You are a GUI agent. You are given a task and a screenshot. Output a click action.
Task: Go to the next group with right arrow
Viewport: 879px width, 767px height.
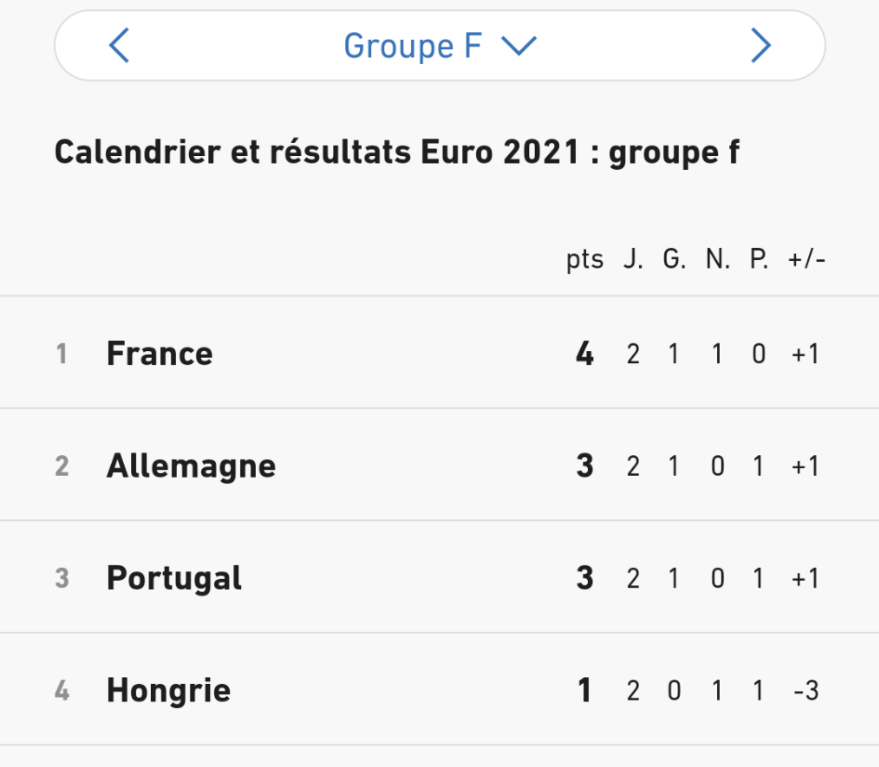click(x=761, y=45)
